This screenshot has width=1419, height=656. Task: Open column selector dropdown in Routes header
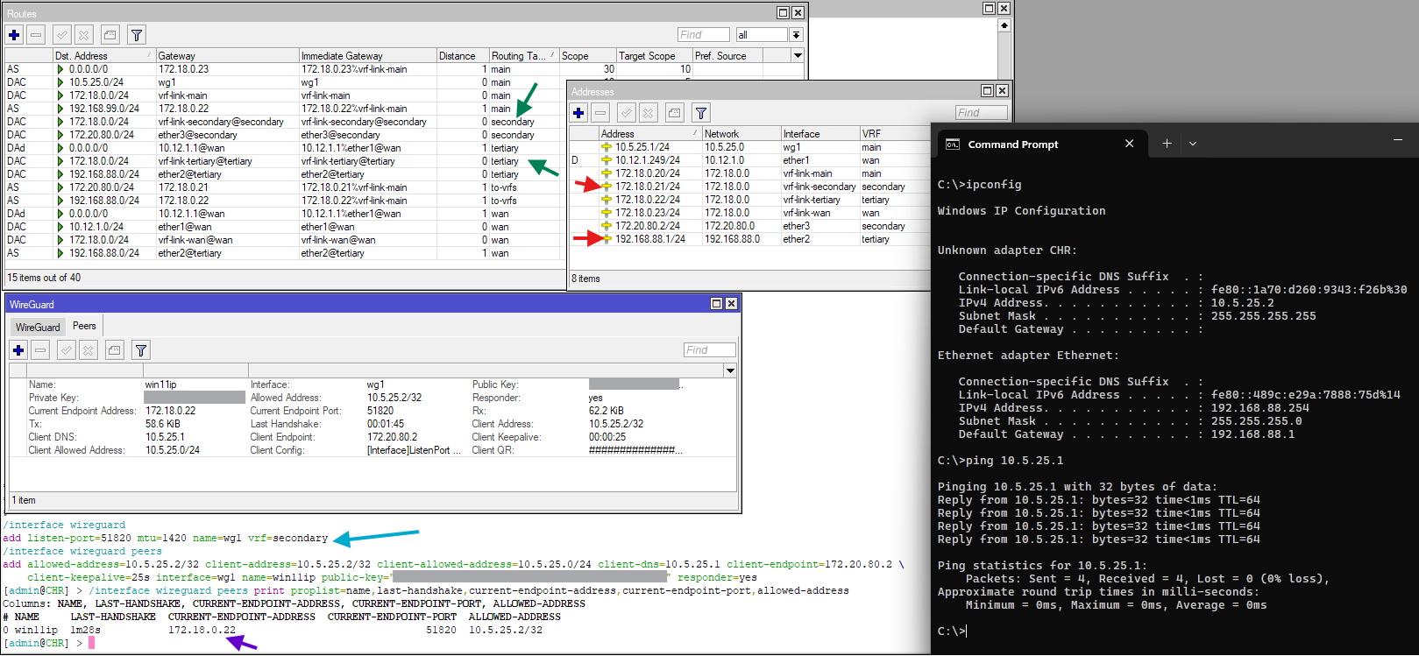click(798, 55)
